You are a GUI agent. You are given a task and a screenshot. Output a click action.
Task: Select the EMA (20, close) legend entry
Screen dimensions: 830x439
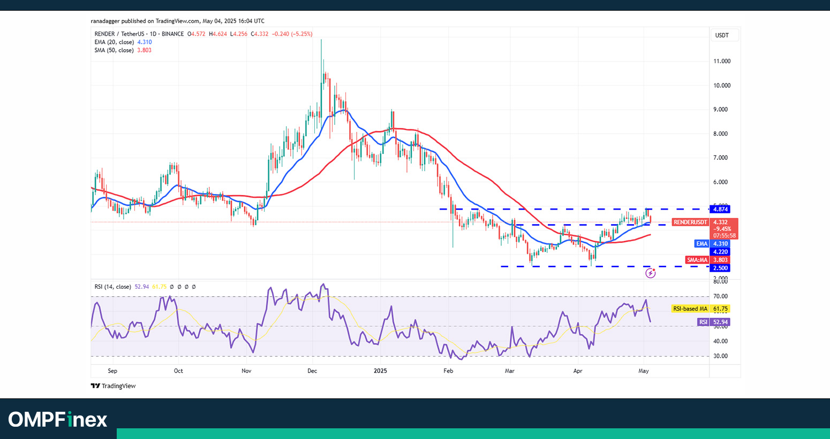(x=114, y=42)
